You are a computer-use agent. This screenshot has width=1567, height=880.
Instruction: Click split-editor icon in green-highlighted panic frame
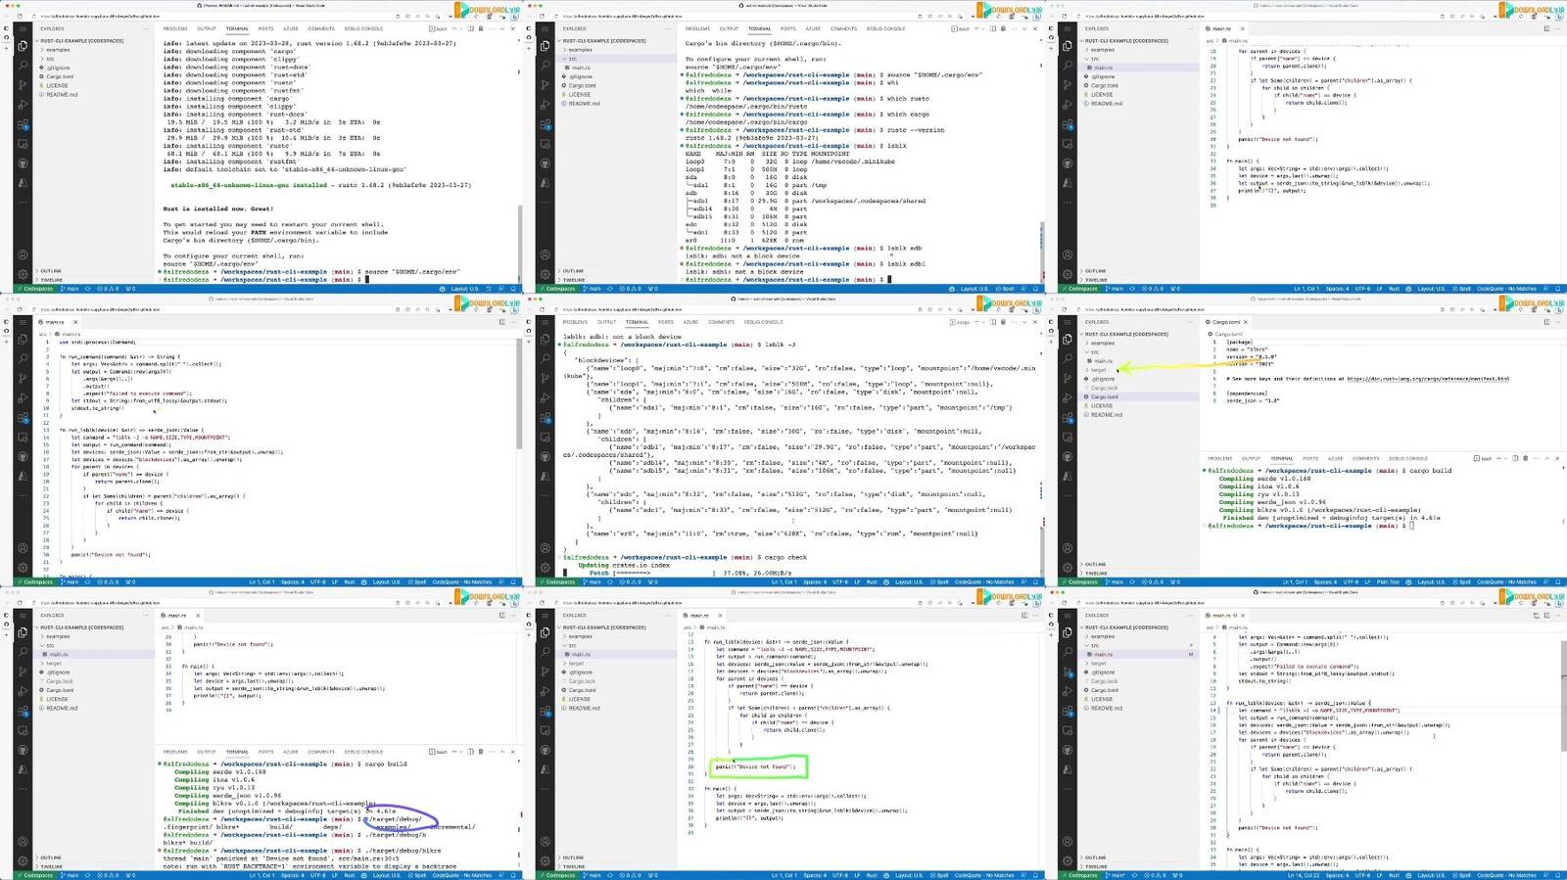1024,616
